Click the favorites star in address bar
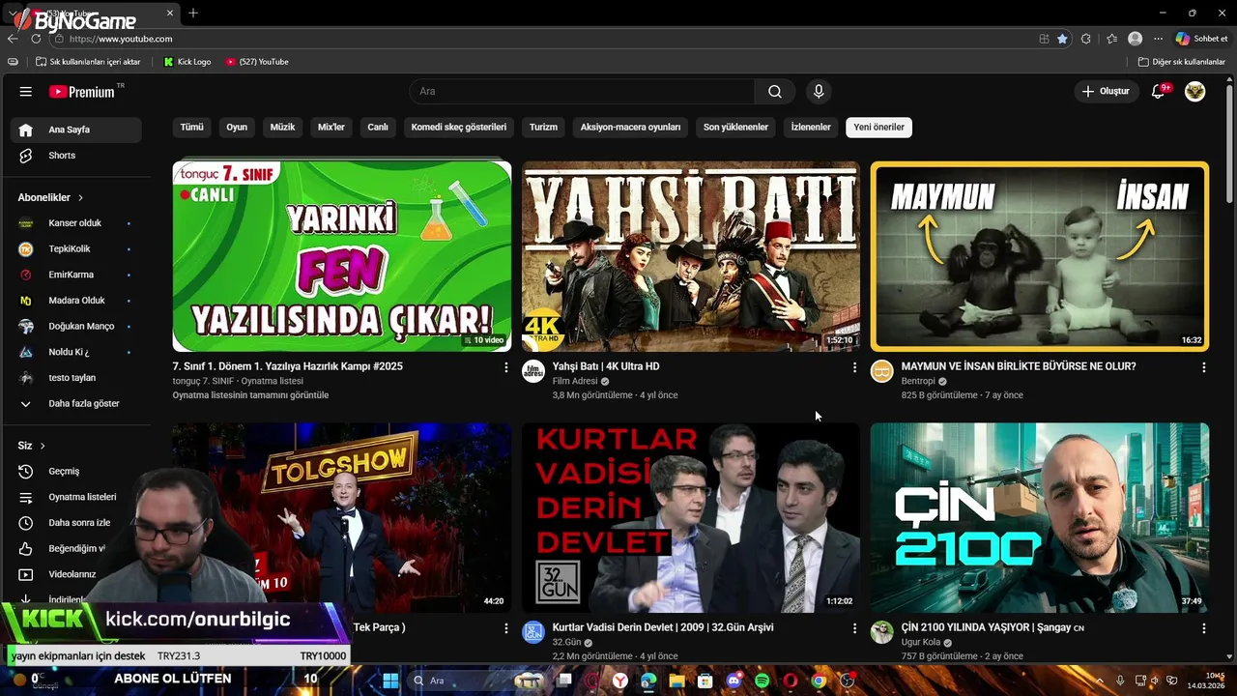This screenshot has width=1237, height=696. pos(1062,39)
